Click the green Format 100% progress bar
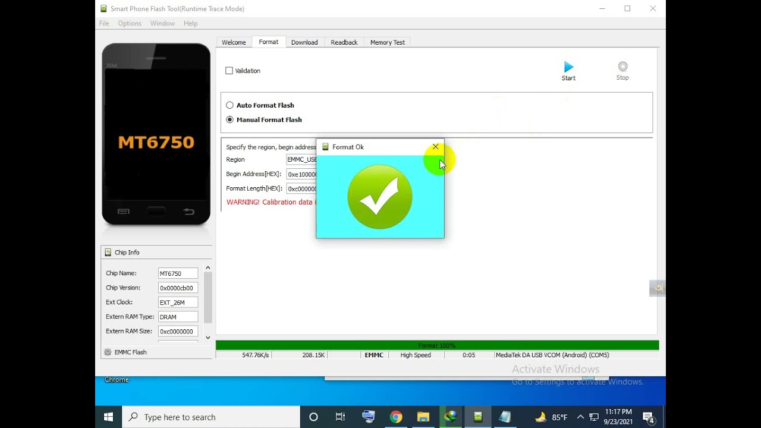The width and height of the screenshot is (761, 428). click(x=437, y=345)
